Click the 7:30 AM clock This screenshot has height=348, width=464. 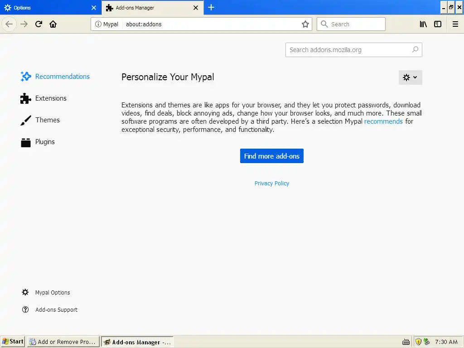tap(446, 342)
